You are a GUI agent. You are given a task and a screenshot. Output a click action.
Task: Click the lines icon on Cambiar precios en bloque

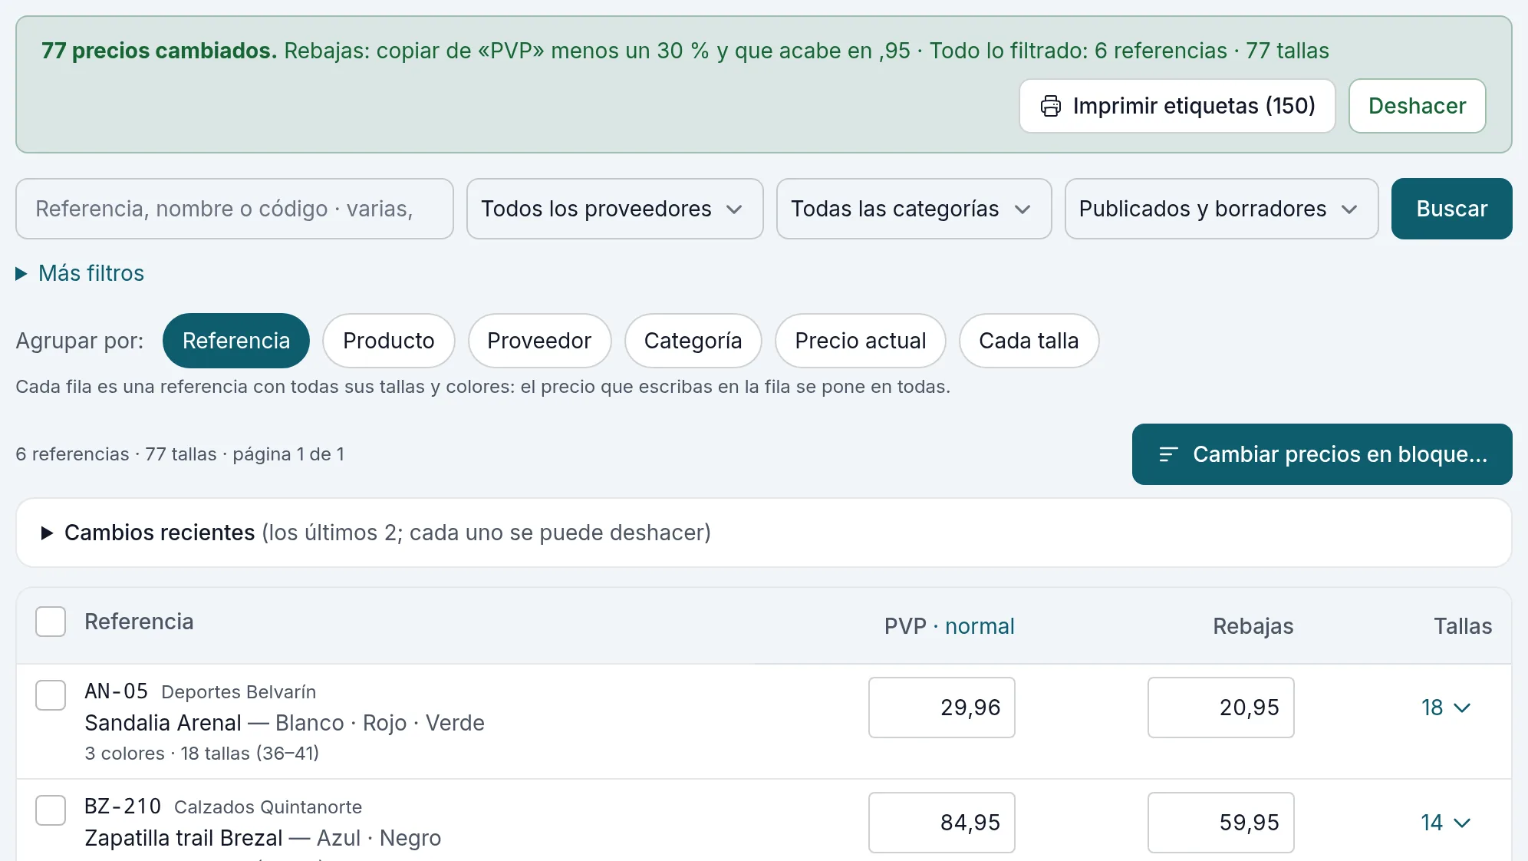pos(1167,454)
